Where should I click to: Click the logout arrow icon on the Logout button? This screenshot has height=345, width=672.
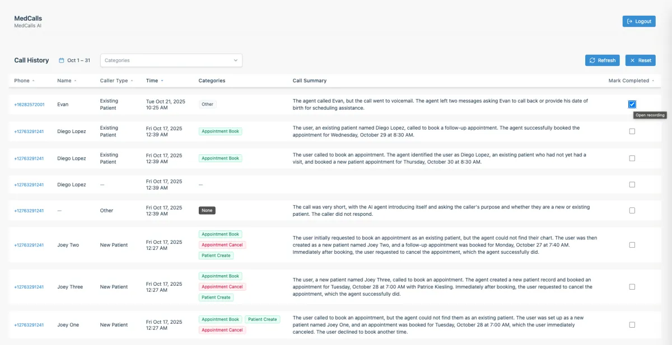[x=629, y=21]
